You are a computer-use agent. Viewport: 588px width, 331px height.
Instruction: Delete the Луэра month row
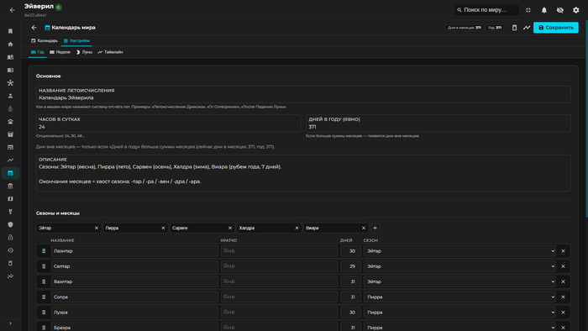coord(563,313)
